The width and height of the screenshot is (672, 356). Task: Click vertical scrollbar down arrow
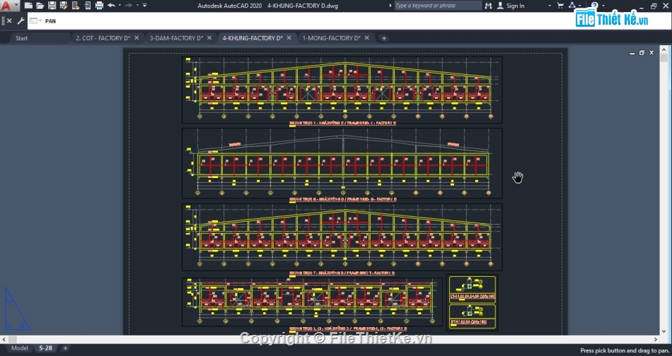click(664, 331)
